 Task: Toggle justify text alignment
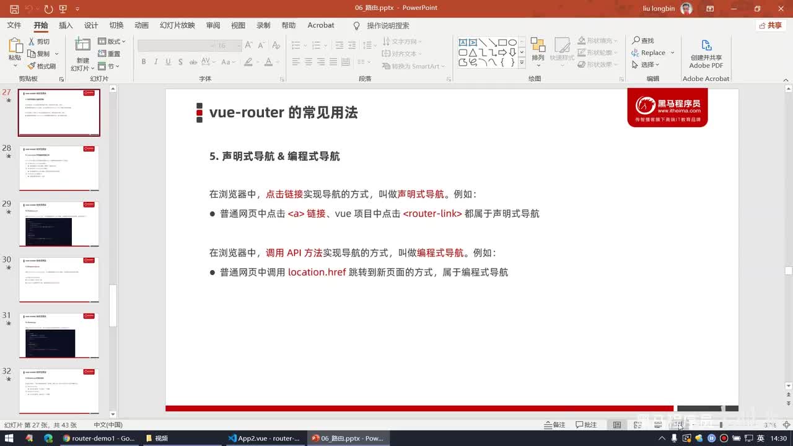pos(333,62)
